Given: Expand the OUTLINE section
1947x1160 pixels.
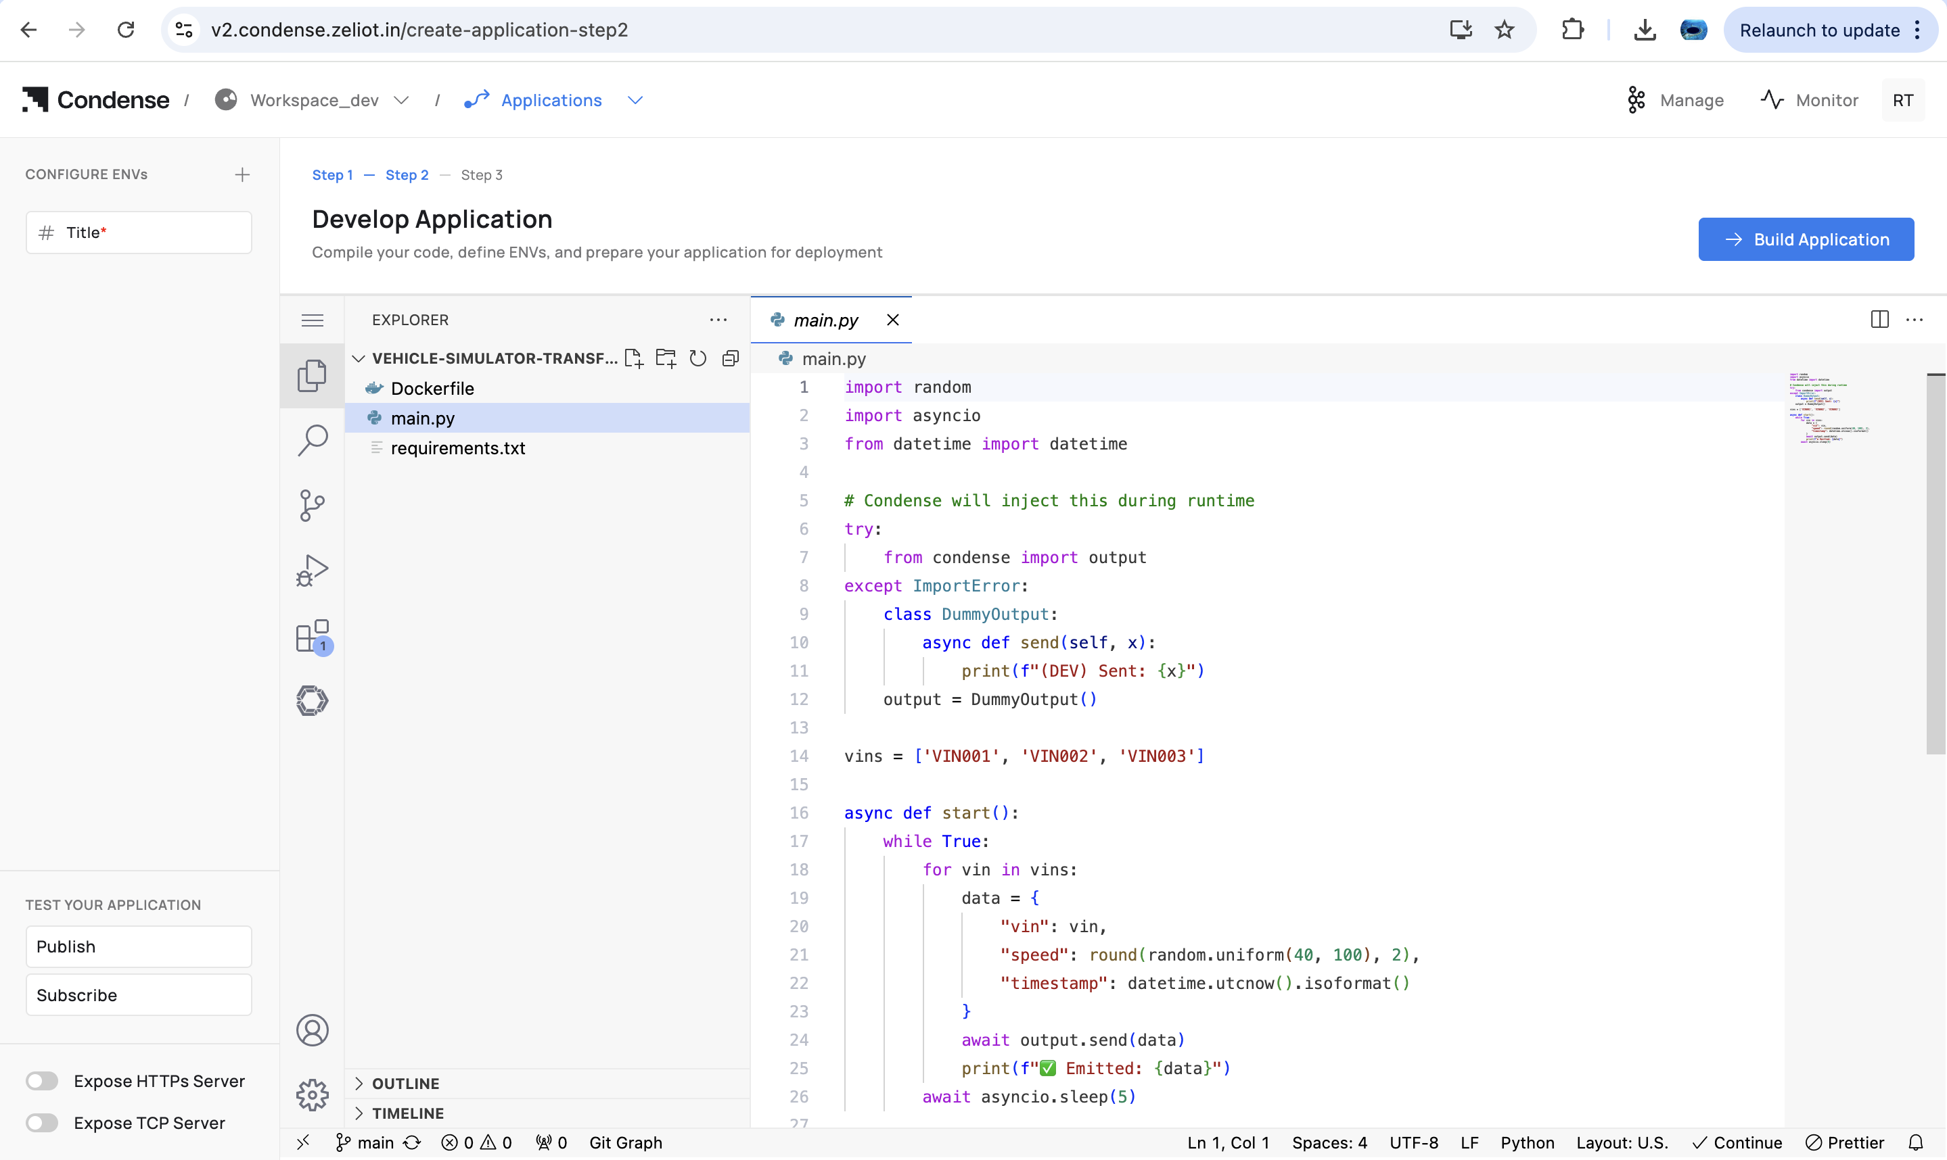Looking at the screenshot, I should click(406, 1084).
